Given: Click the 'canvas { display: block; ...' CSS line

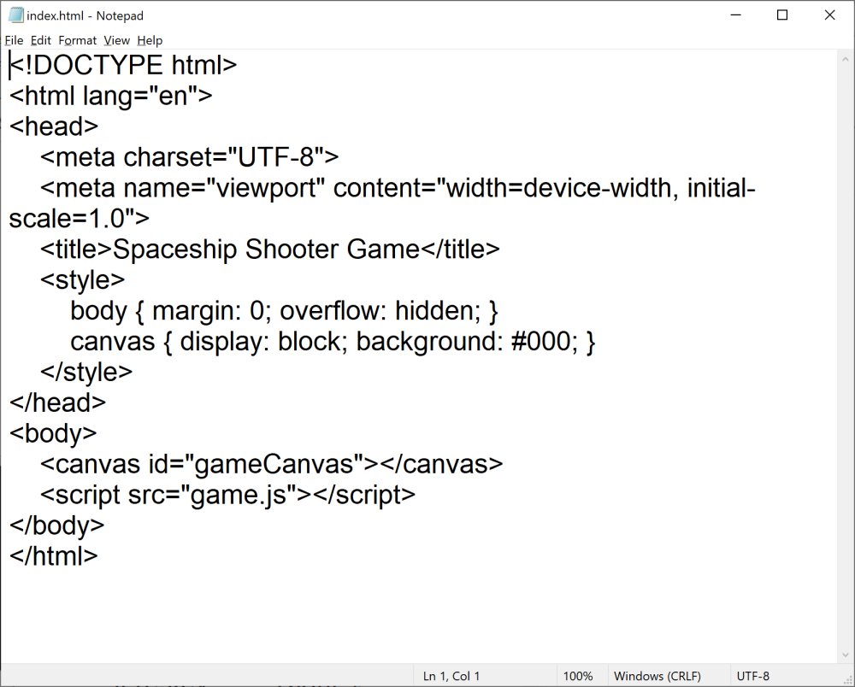Looking at the screenshot, I should click(x=333, y=342).
